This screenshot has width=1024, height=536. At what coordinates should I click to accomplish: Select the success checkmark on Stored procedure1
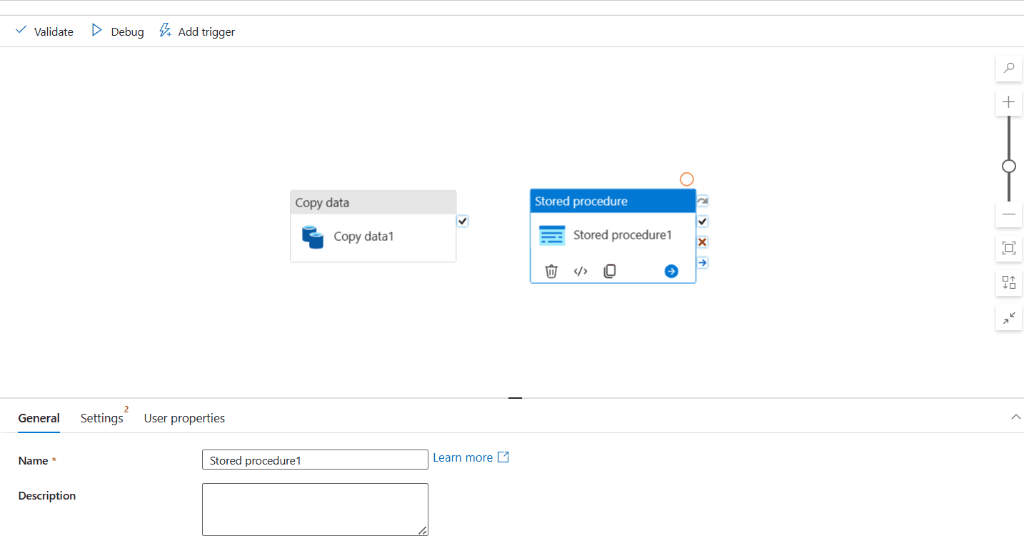[702, 222]
